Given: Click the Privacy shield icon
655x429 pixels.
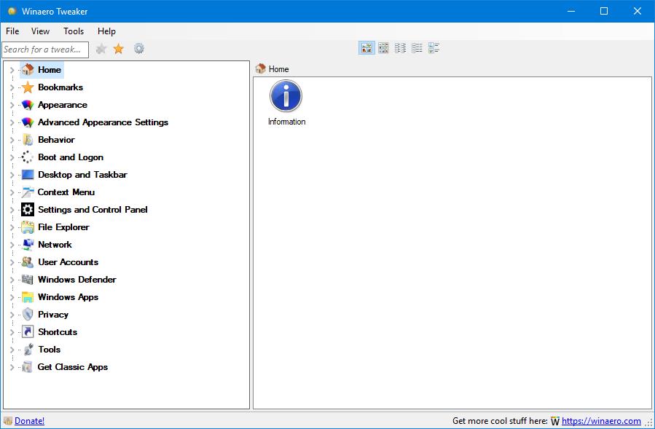Looking at the screenshot, I should pos(28,315).
